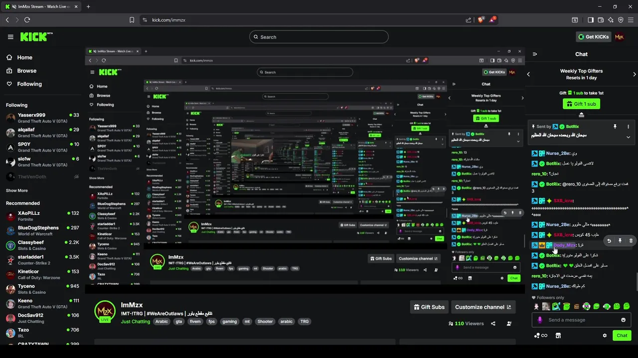Image resolution: width=638 pixels, height=358 pixels.
Task: Collapse the chat panel with arrow icon
Action: [x=535, y=54]
